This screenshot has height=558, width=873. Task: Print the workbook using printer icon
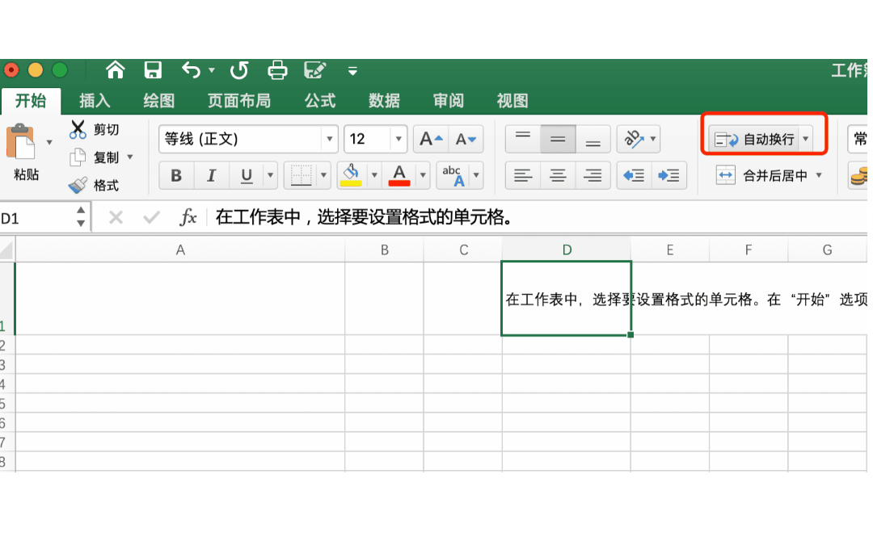pyautogui.click(x=277, y=70)
